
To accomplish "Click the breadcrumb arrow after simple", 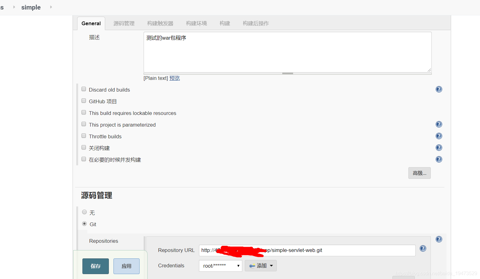I will 51,7.
